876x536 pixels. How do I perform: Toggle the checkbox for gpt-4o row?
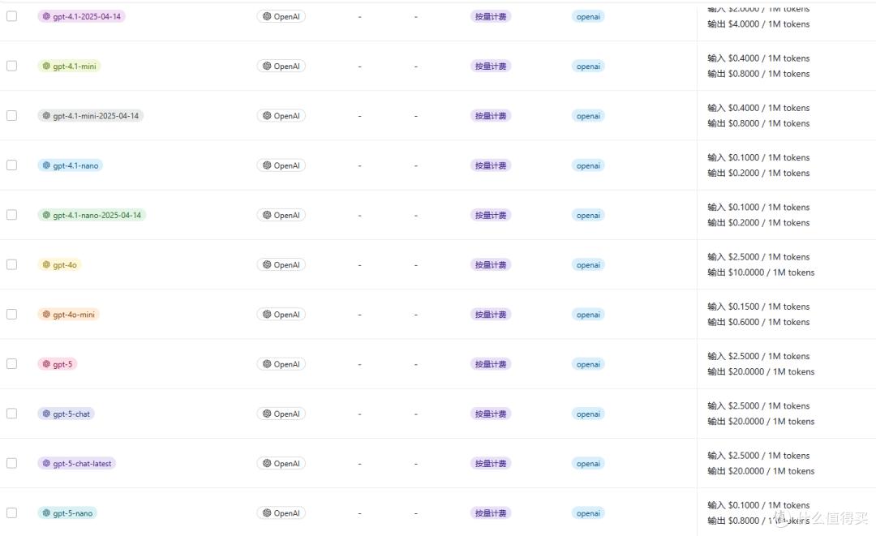(x=11, y=264)
